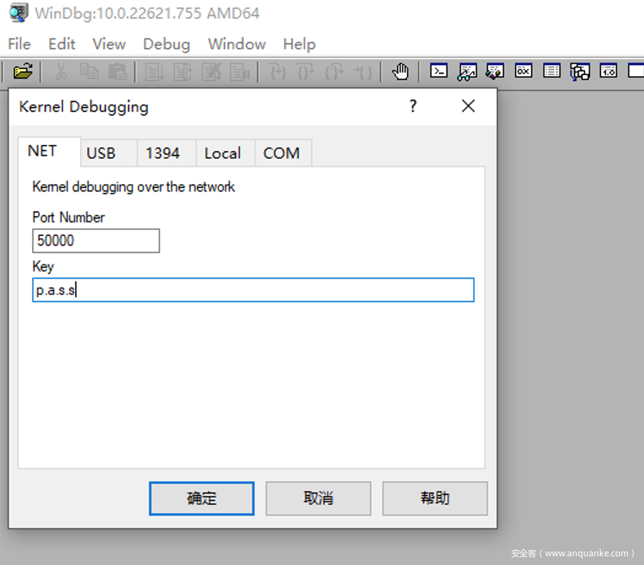Screen dimensions: 644x565
Task: Open the Call Stack window icon
Action: click(x=579, y=72)
